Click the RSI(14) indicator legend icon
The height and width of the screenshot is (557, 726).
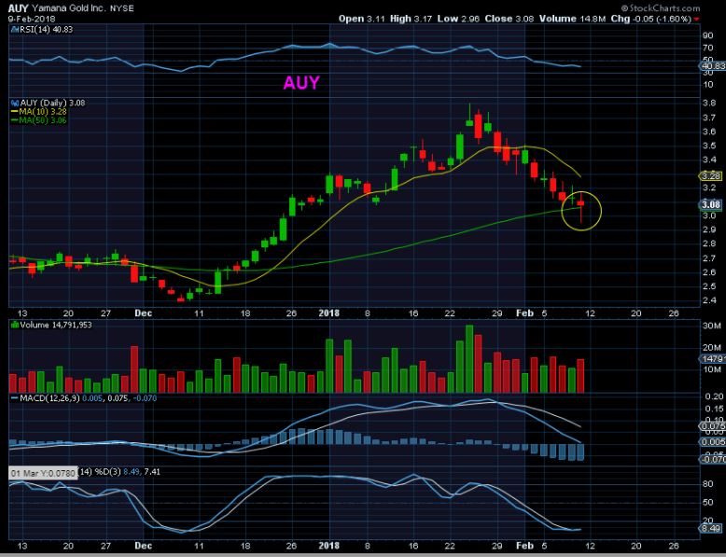pos(15,30)
